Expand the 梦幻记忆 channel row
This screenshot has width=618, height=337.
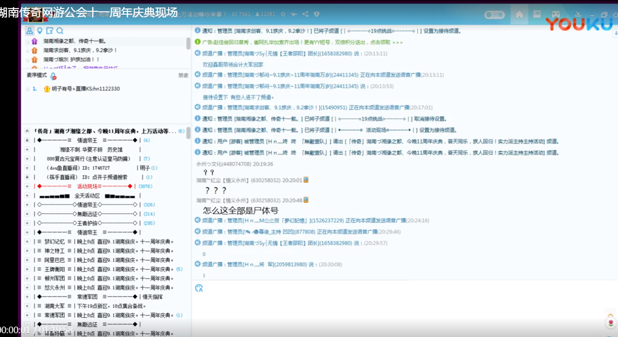[28, 241]
